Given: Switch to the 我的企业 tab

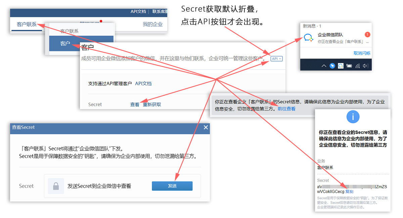Looking at the screenshot, I should pos(152,25).
